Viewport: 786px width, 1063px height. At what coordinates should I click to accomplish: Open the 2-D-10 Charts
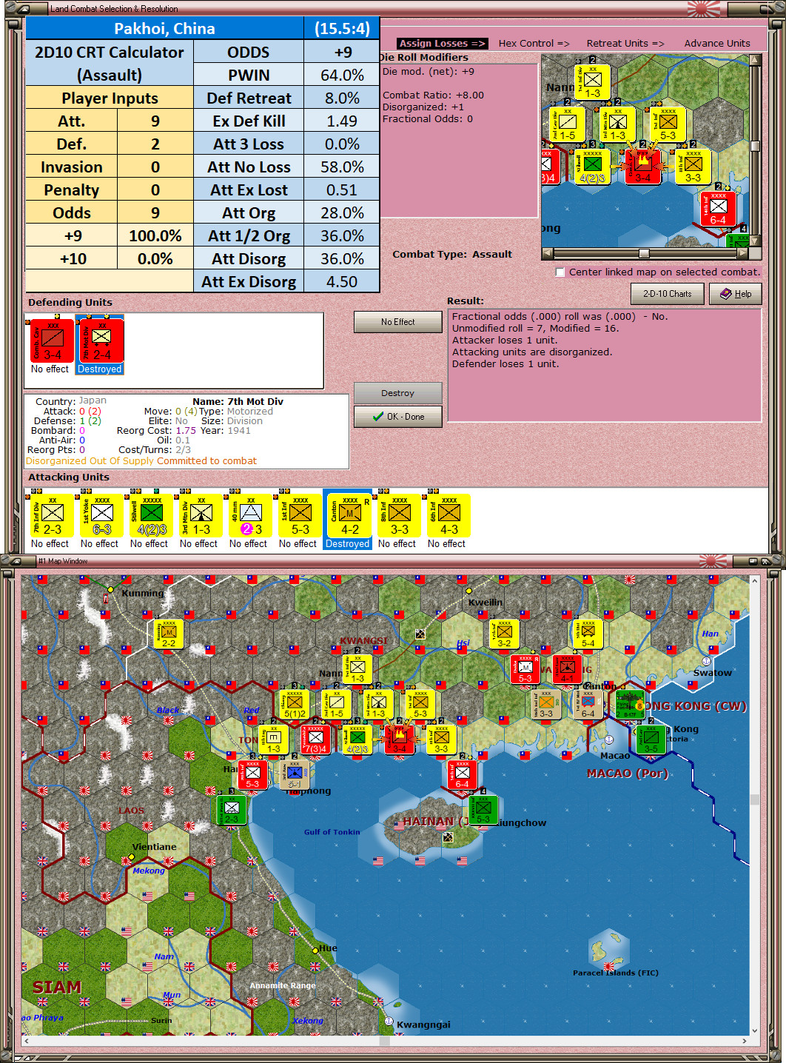coord(667,294)
